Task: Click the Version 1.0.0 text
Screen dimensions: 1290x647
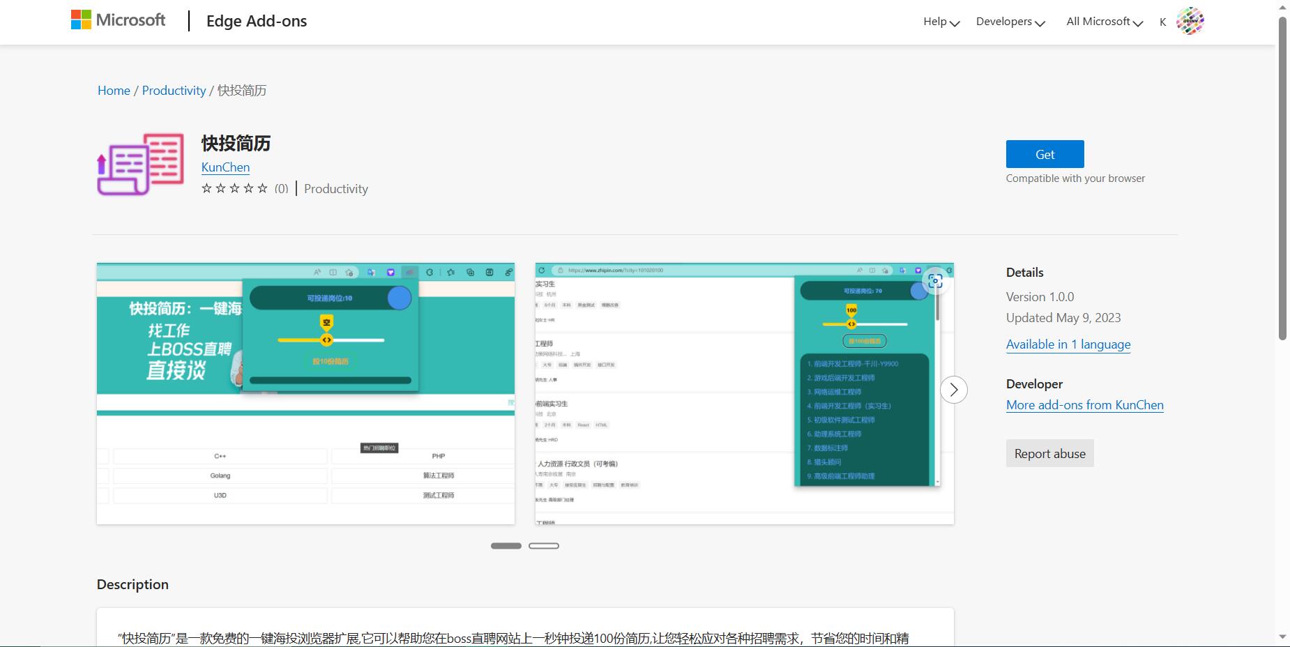Action: click(x=1040, y=297)
